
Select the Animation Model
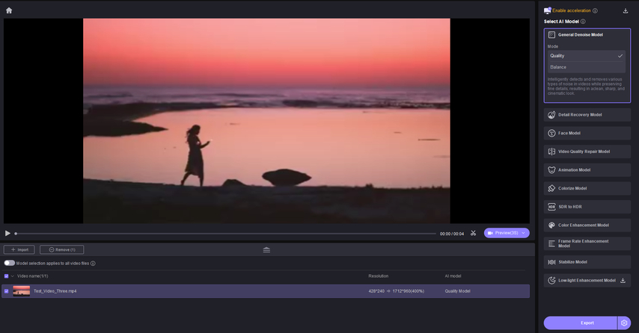tap(587, 170)
